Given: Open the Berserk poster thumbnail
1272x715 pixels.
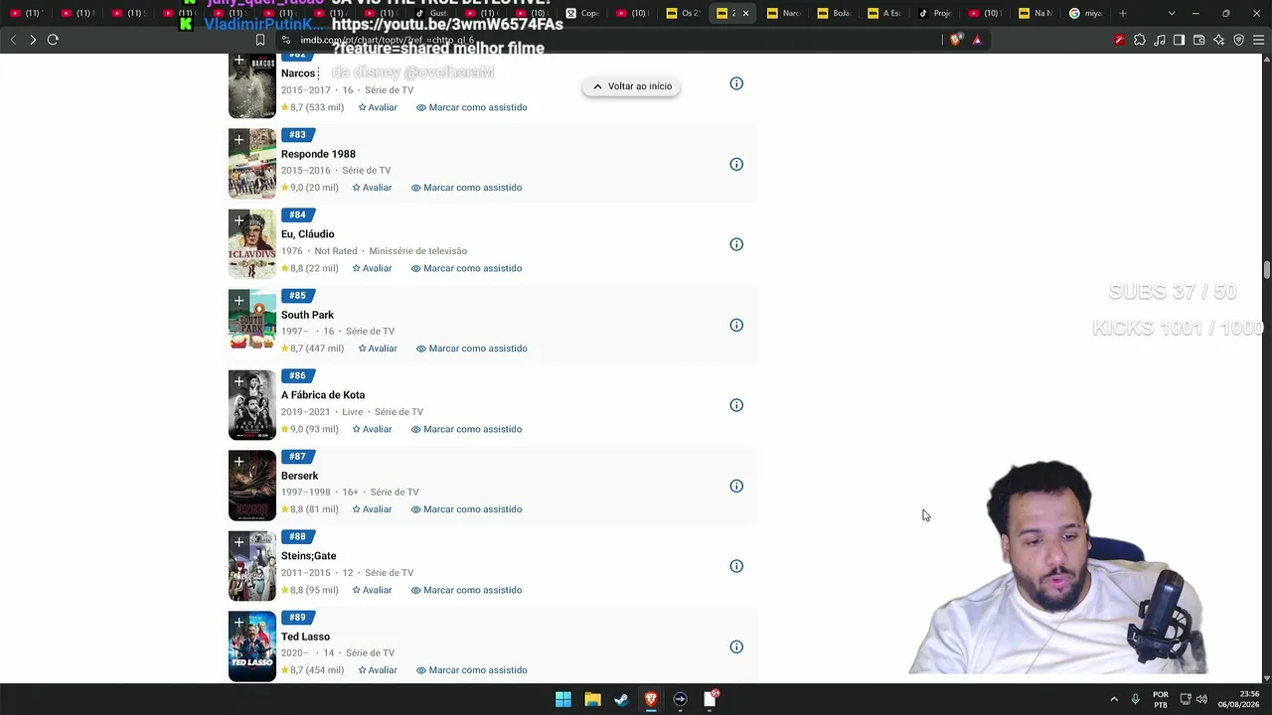Looking at the screenshot, I should pos(252,486).
